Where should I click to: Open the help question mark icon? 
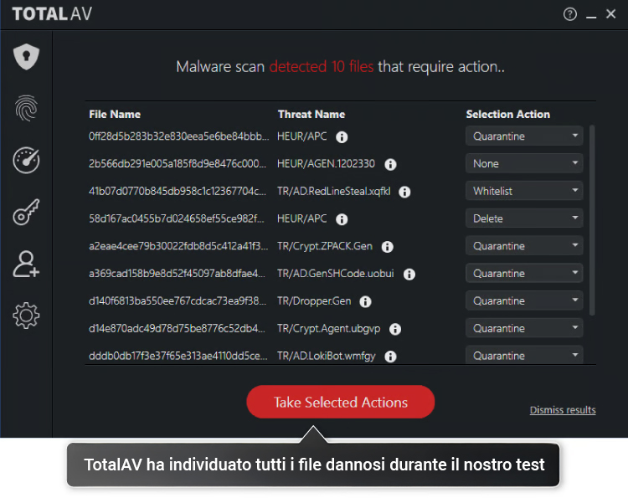point(570,14)
